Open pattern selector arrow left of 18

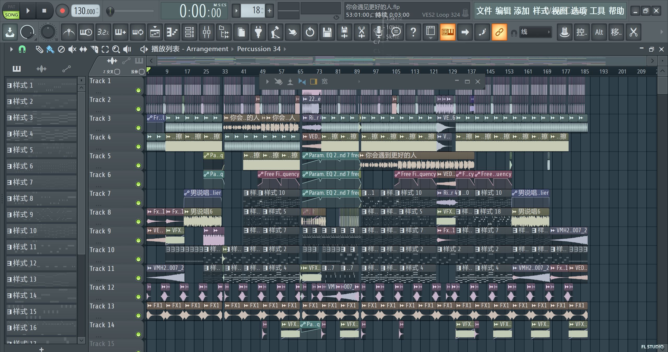[236, 11]
